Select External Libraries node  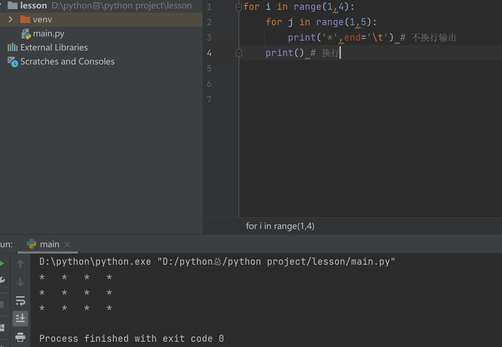point(54,47)
